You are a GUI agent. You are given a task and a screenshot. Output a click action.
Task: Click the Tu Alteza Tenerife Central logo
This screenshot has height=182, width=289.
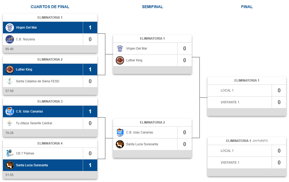[x=10, y=123]
